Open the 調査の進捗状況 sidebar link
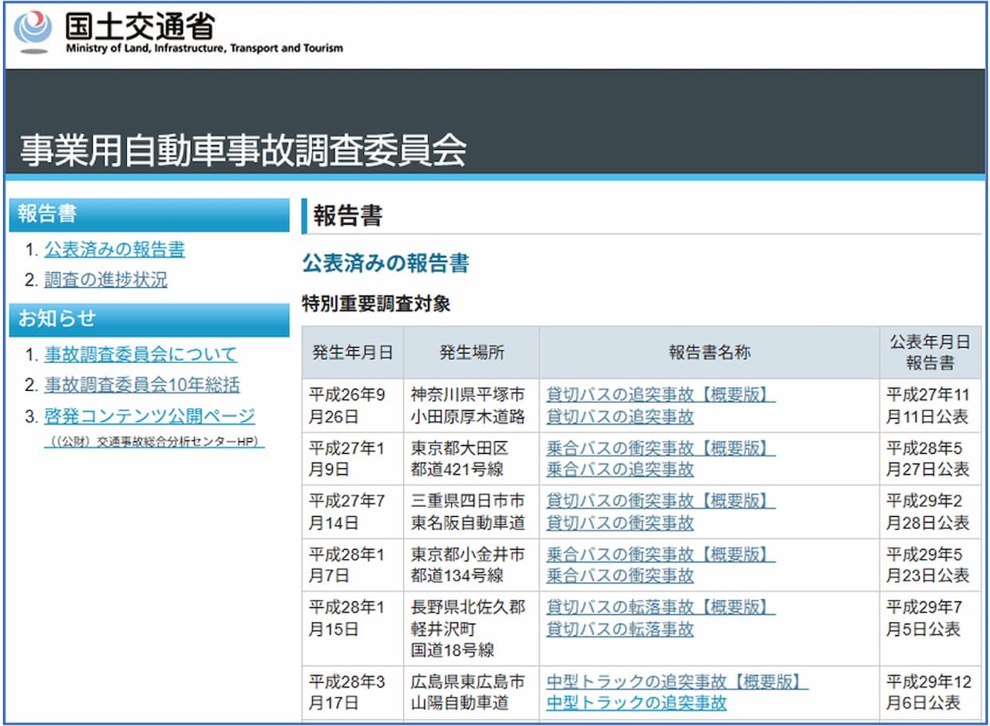Screen dimensions: 990x726 point(105,280)
